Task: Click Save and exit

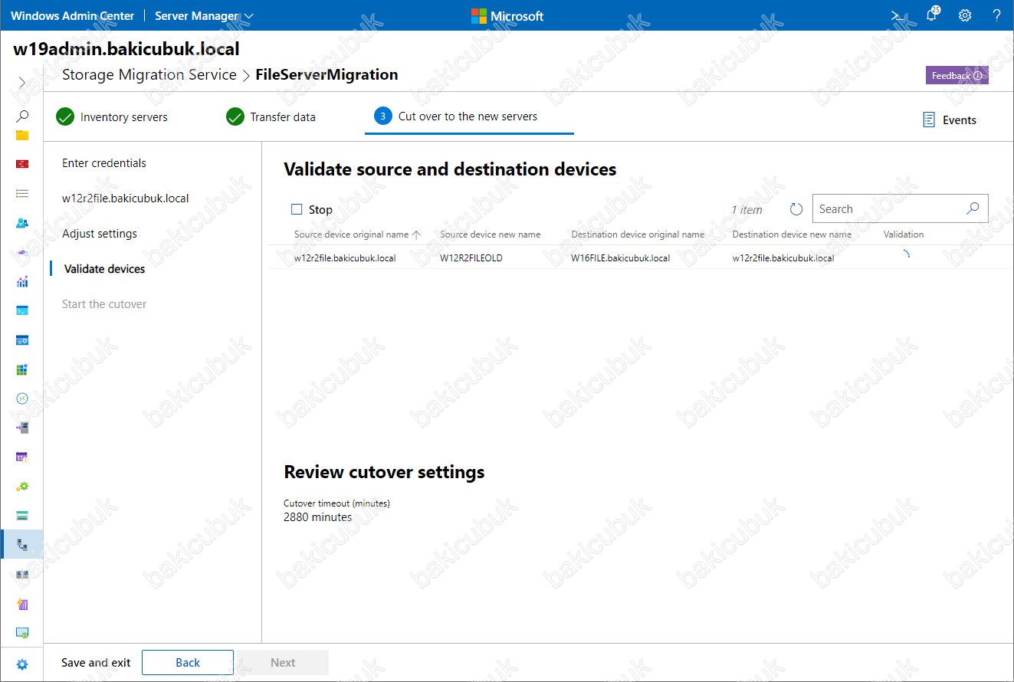Action: (x=96, y=663)
